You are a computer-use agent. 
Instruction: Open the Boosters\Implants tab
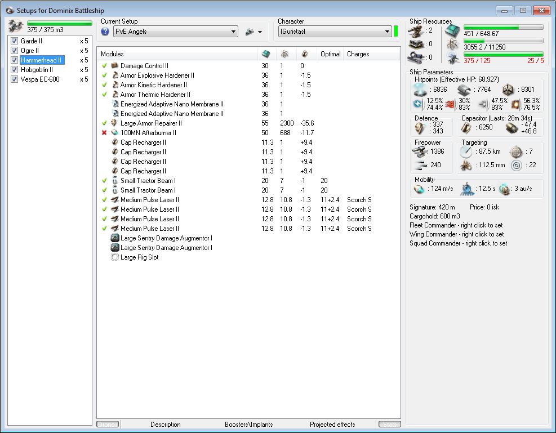pos(248,424)
